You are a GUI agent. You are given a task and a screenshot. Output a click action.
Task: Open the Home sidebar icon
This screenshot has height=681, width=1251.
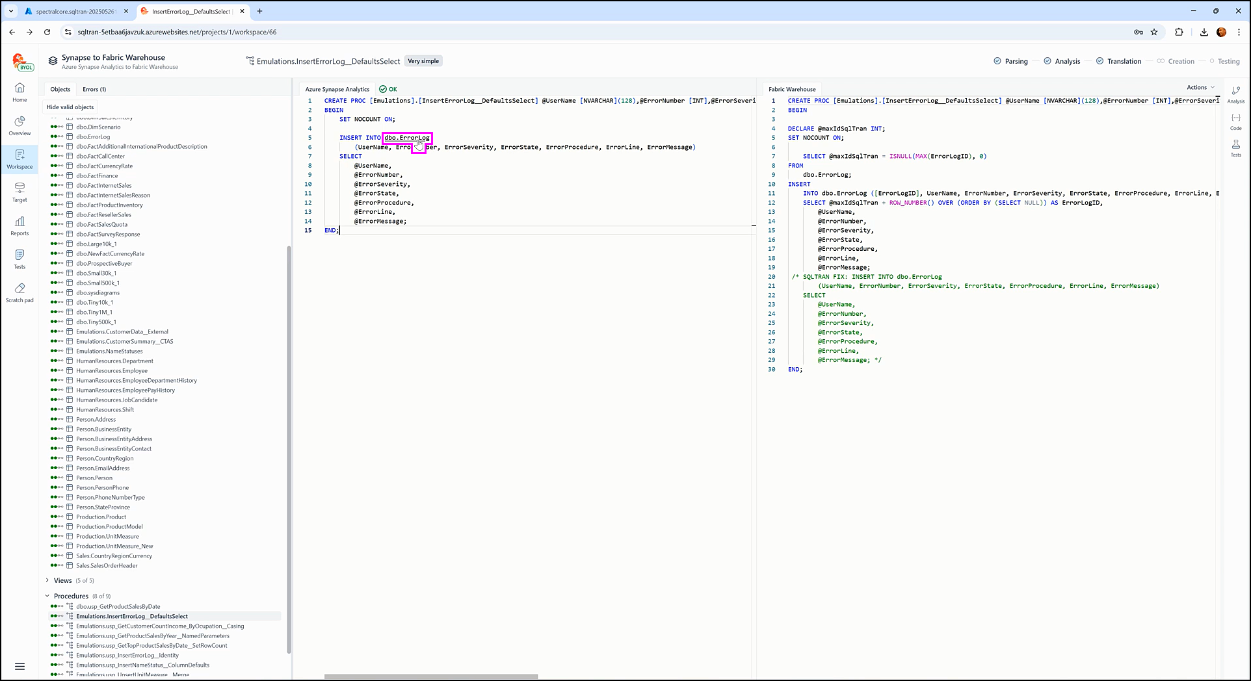point(20,92)
